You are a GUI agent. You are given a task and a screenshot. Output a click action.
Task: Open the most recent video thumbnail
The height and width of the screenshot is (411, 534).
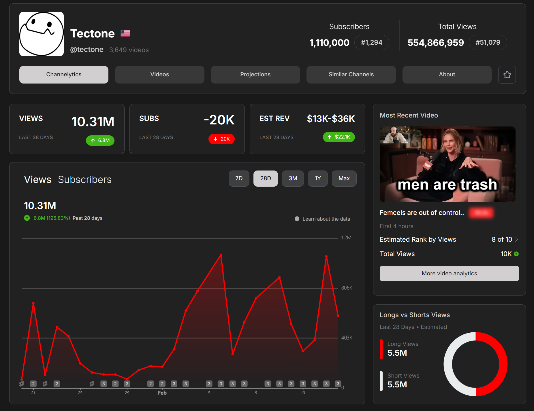click(447, 164)
